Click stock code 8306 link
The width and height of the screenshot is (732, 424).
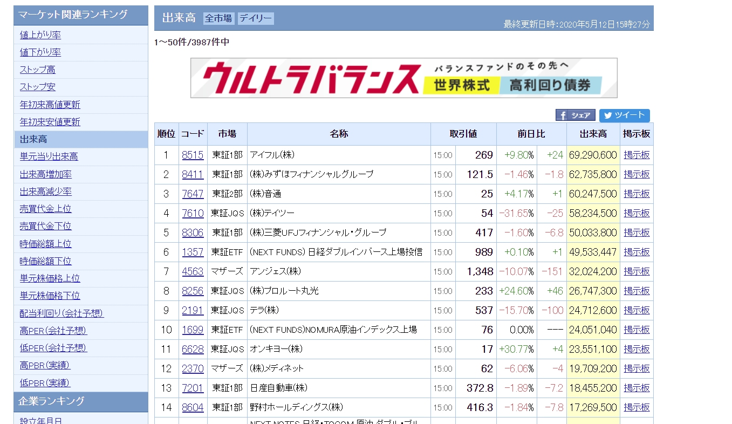(193, 232)
